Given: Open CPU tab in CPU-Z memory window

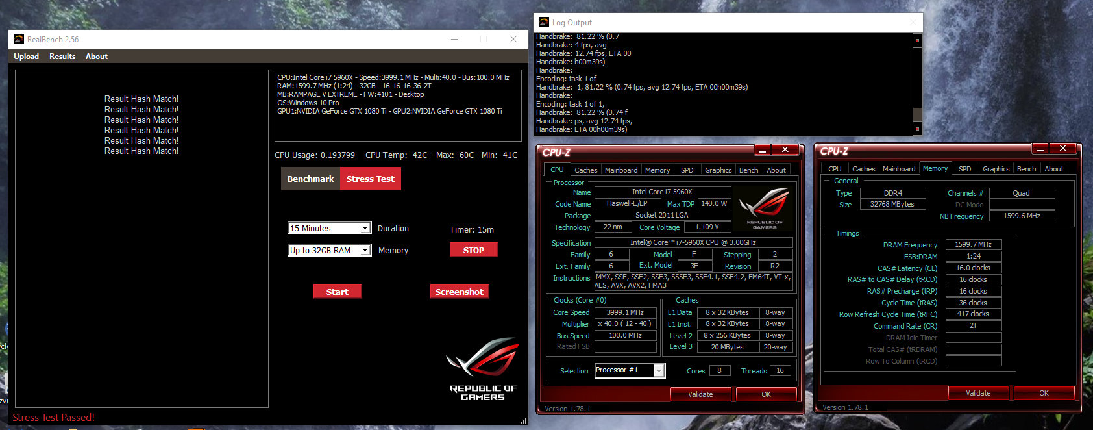Looking at the screenshot, I should pos(835,169).
